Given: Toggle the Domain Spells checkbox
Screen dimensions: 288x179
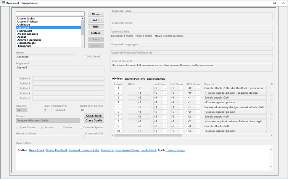Looking at the screenshot, I should tap(81, 127).
